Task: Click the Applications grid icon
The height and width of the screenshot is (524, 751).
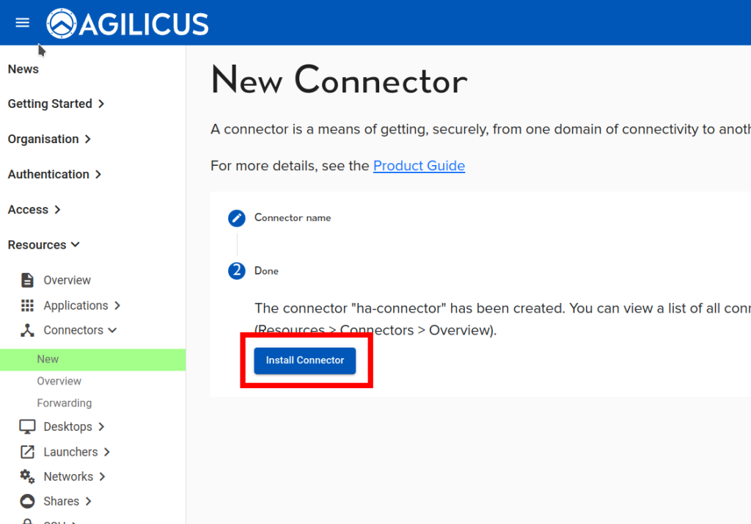Action: pyautogui.click(x=27, y=305)
